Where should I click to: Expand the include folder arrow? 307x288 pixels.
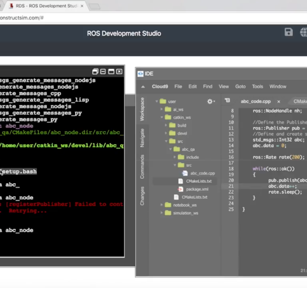click(174, 157)
